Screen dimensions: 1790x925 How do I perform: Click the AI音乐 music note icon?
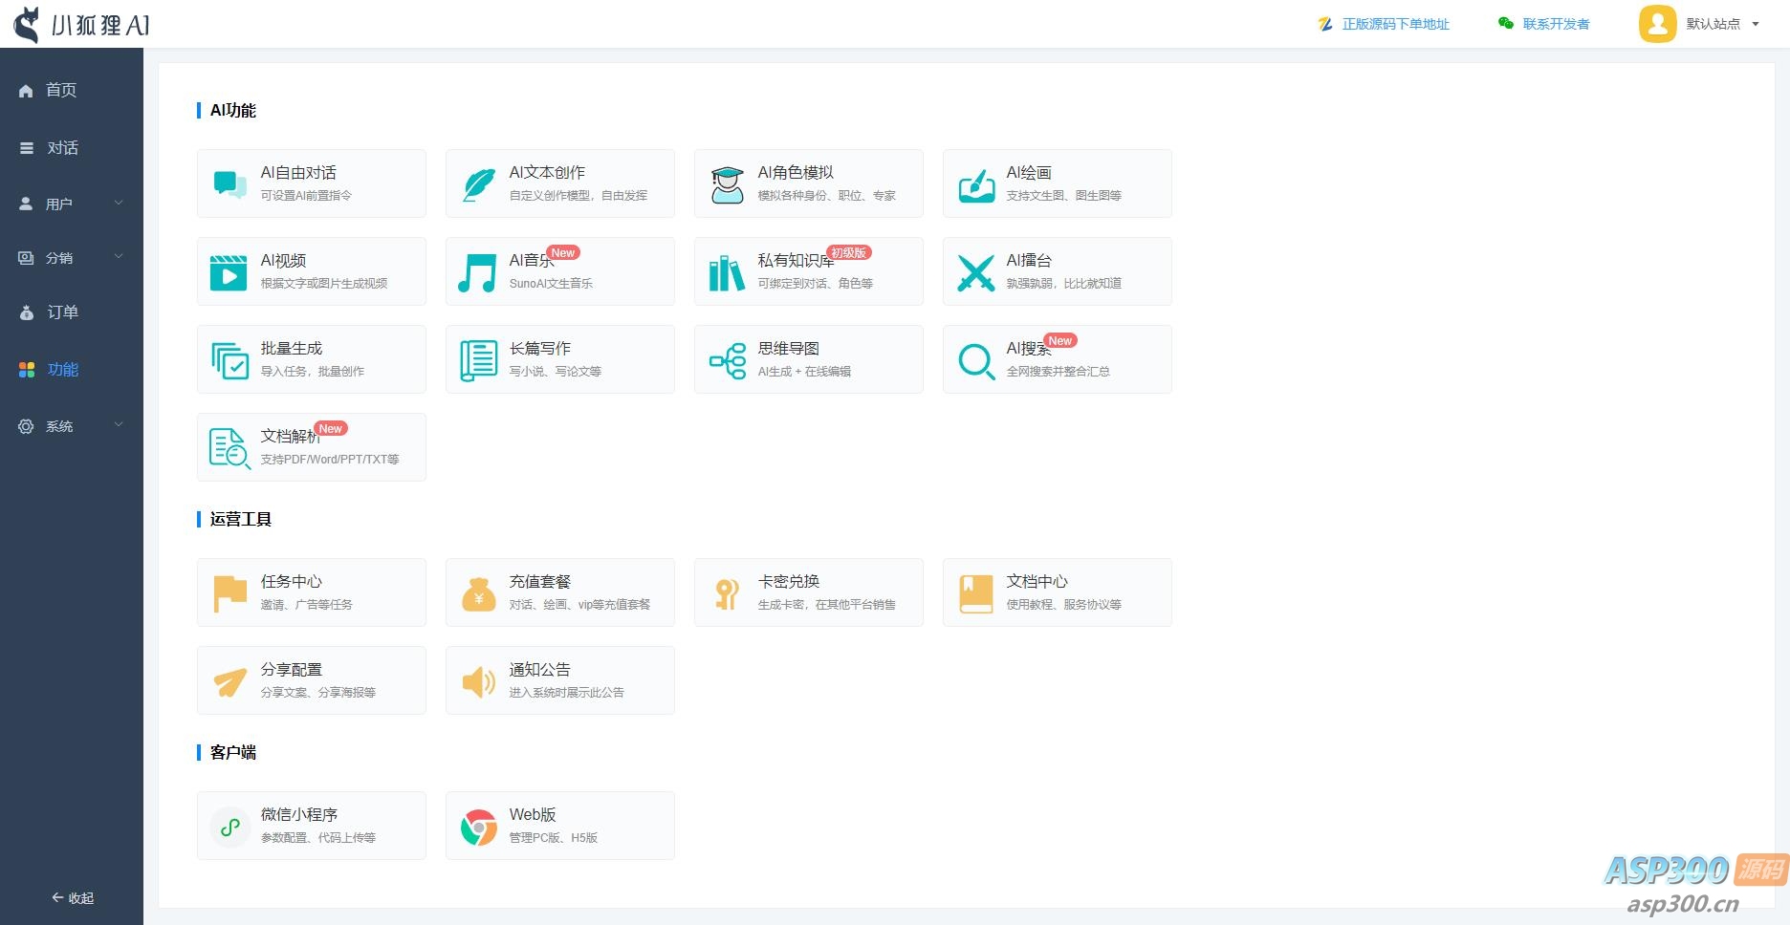coord(477,271)
